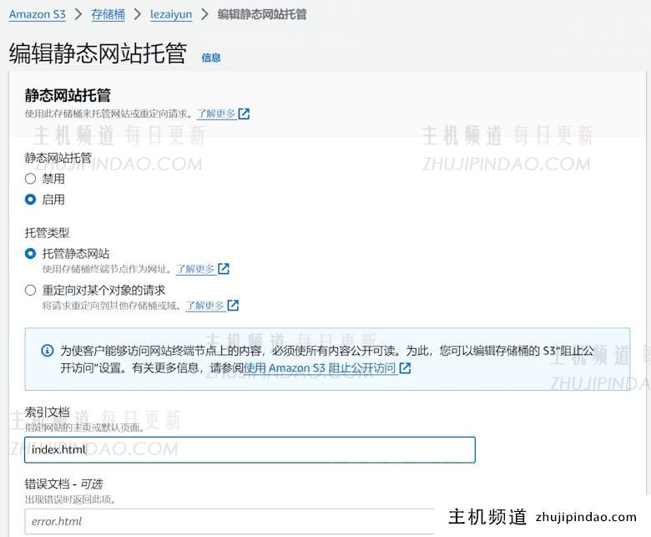Click external-link icon next to 将请求重定向 text
Screen dimensions: 651x537
[x=234, y=306]
